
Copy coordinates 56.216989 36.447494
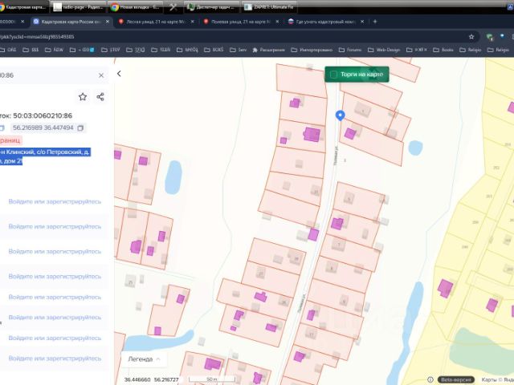(x=80, y=128)
